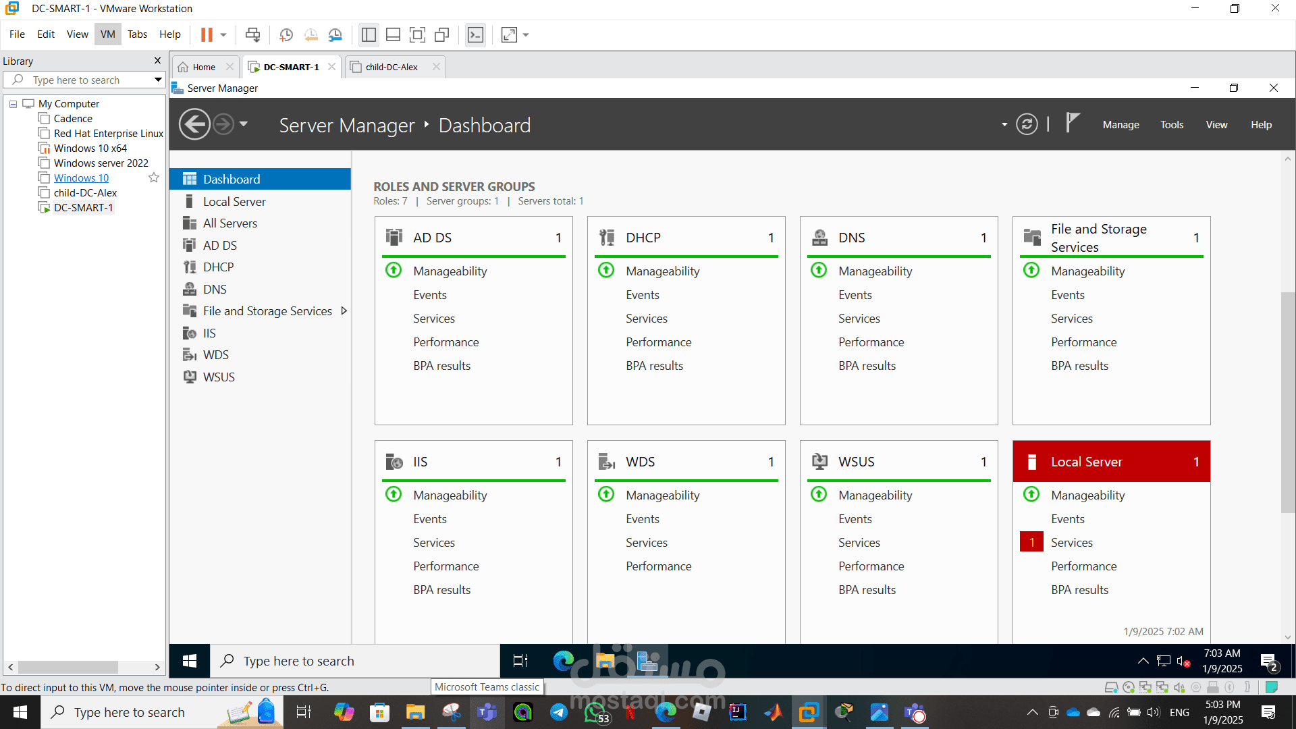The image size is (1296, 729).
Task: Click the WSUS tile icon on dashboard
Action: [x=819, y=462]
